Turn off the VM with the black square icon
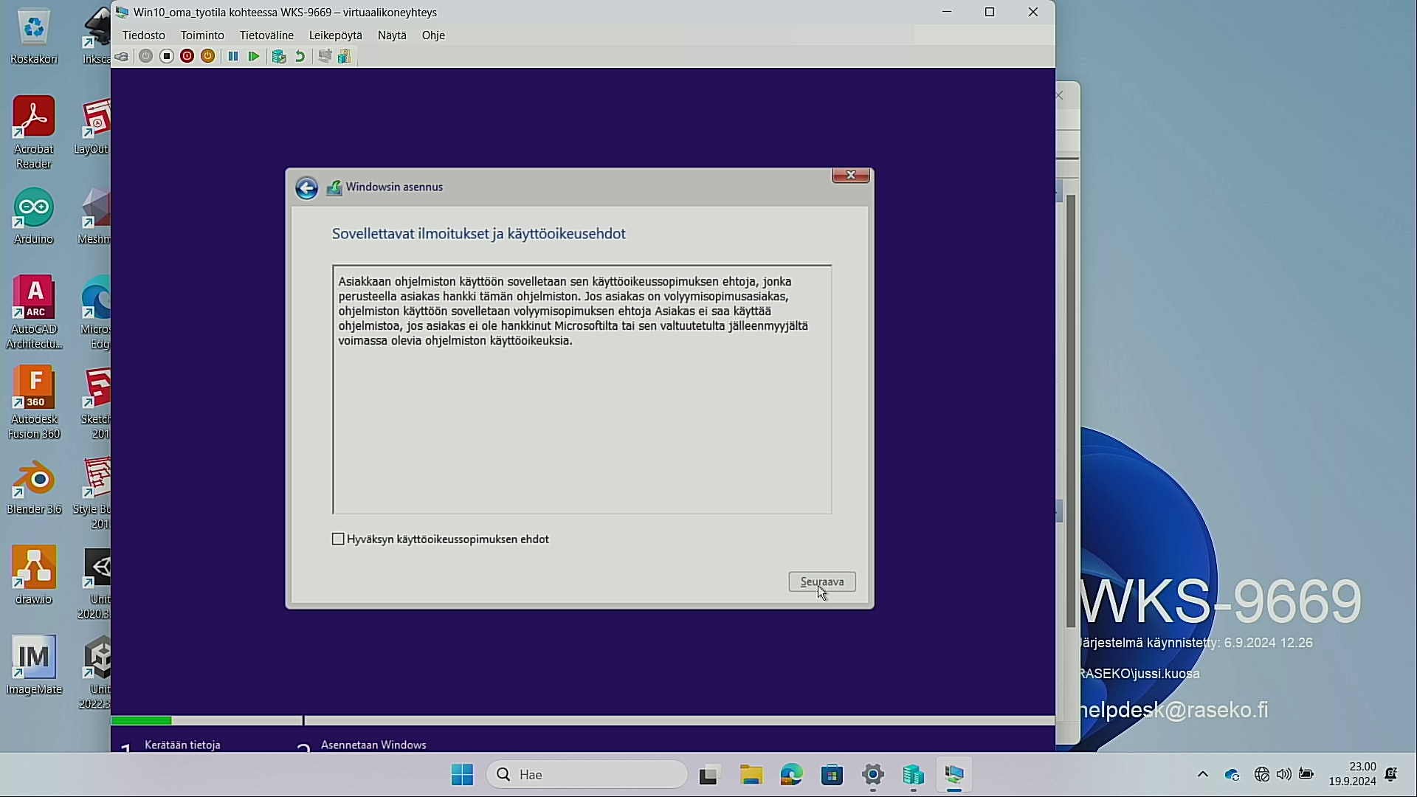1417x797 pixels. [167, 57]
